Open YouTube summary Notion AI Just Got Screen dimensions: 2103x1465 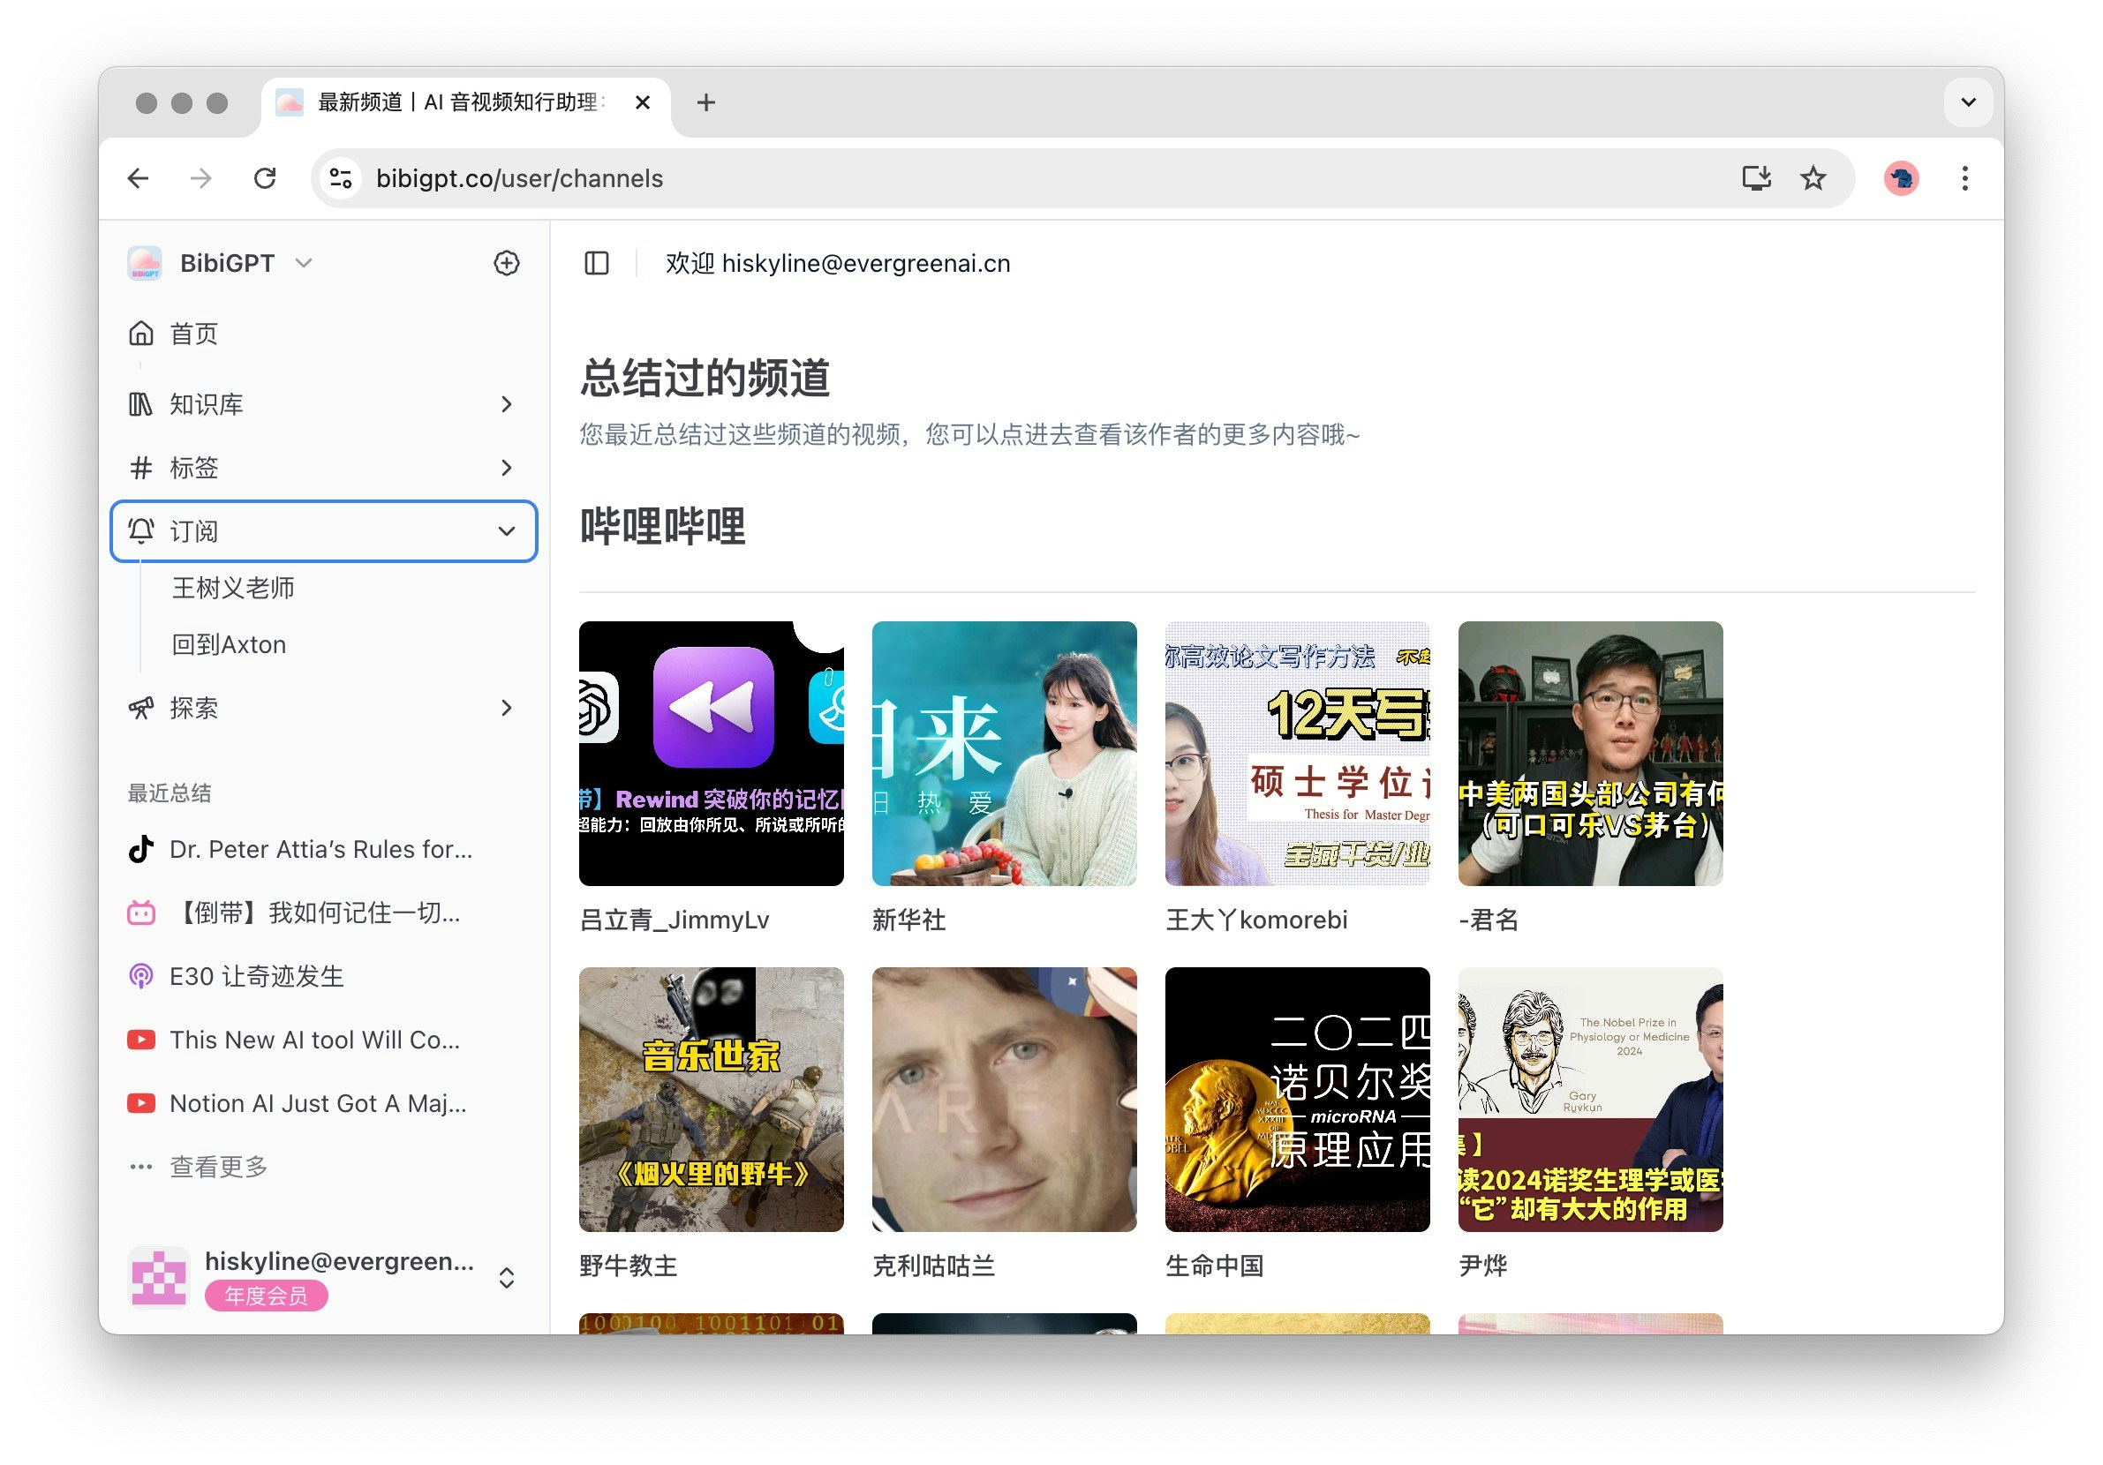point(317,1104)
